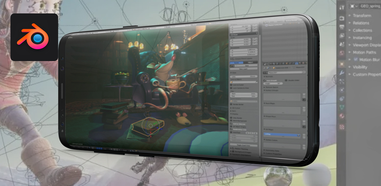Image resolution: width=381 pixels, height=186 pixels.
Task: Click New button under Grease Pencil on phone
Action: pos(246,65)
